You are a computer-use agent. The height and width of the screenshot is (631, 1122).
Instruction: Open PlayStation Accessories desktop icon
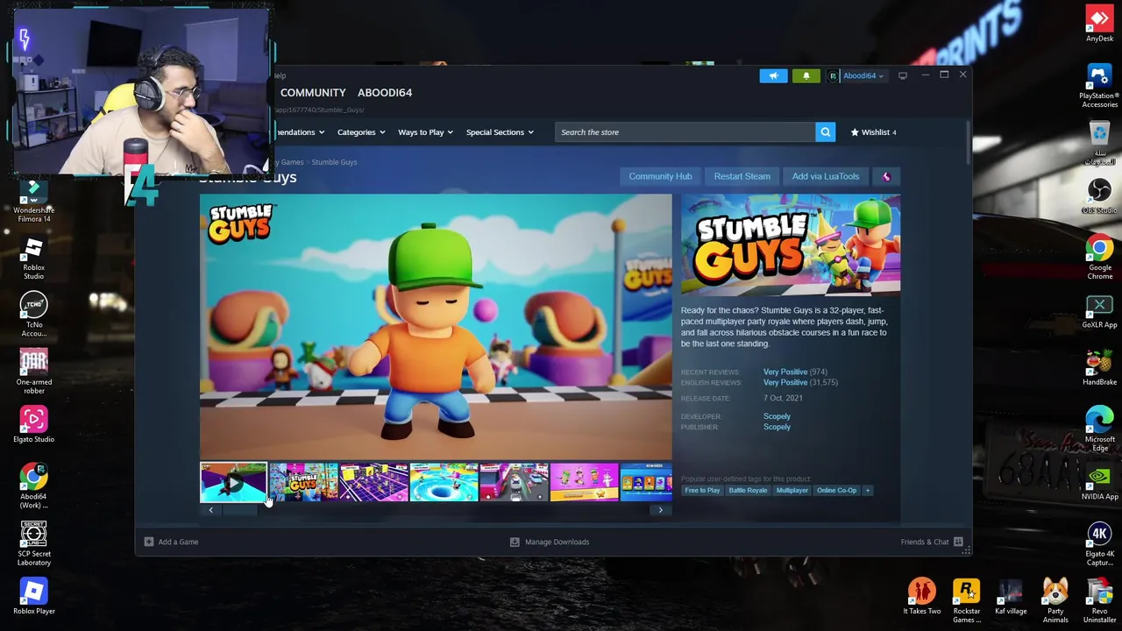pyautogui.click(x=1099, y=86)
